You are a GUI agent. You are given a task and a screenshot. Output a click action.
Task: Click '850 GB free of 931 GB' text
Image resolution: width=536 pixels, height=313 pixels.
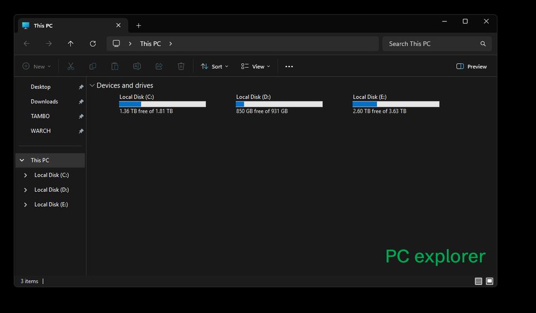coord(262,111)
